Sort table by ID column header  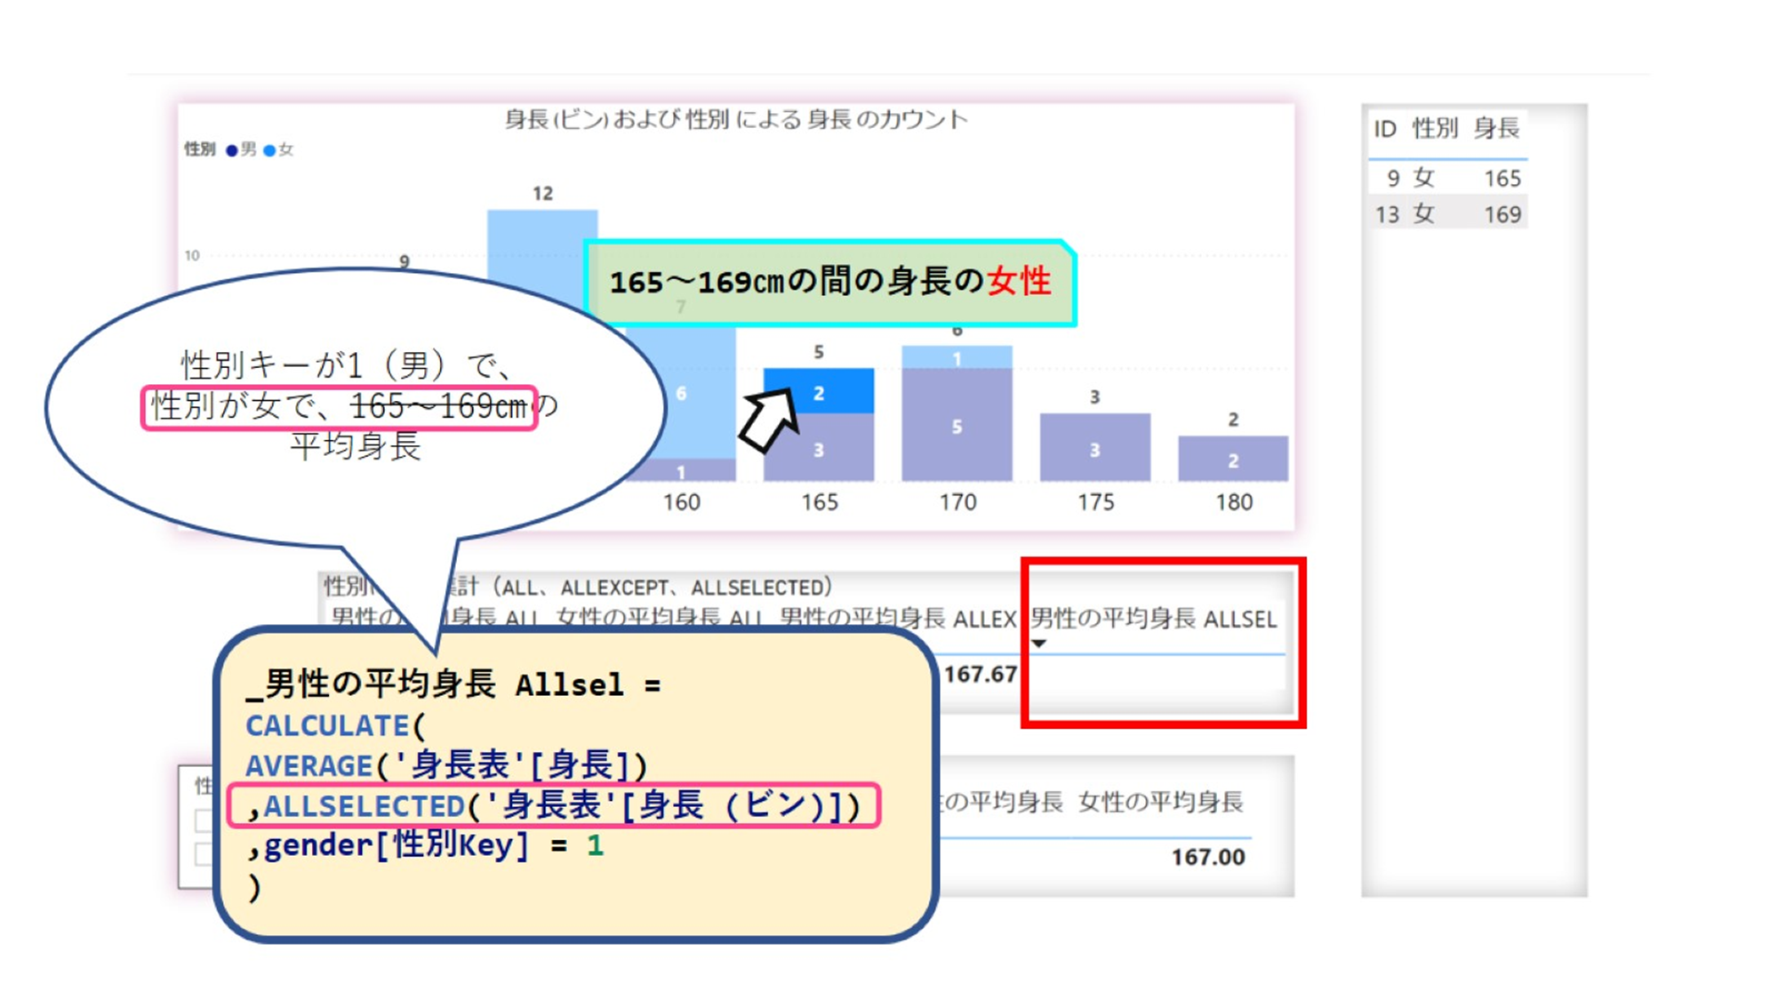pyautogui.click(x=1384, y=130)
